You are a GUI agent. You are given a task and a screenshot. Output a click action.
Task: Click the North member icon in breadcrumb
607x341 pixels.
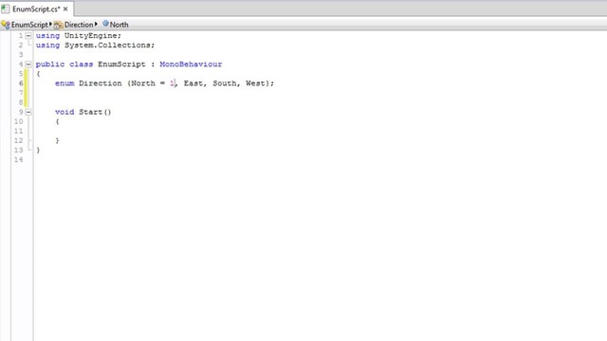[105, 24]
